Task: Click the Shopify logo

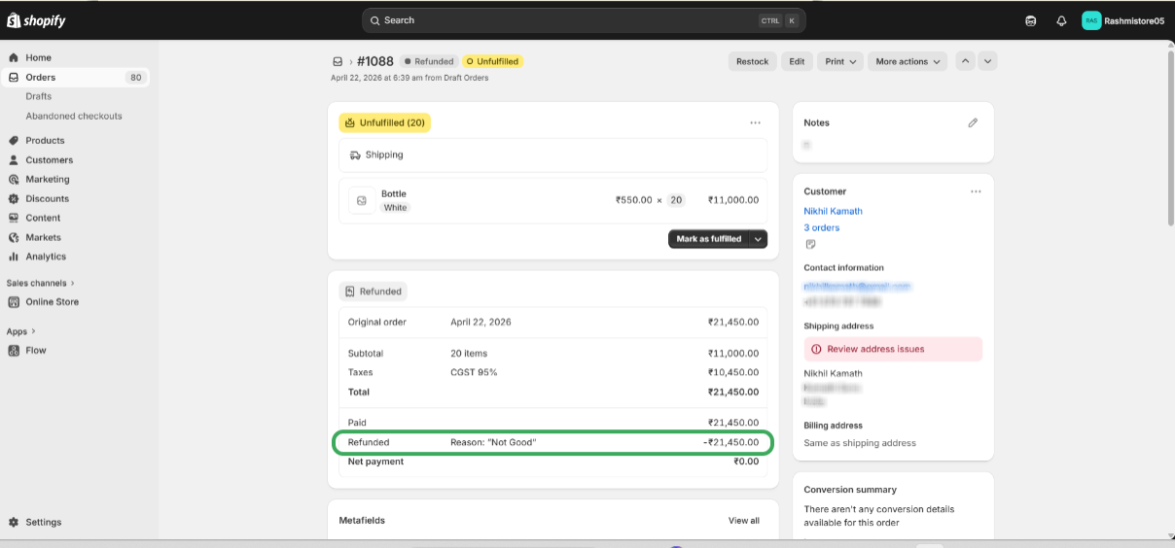Action: click(37, 20)
